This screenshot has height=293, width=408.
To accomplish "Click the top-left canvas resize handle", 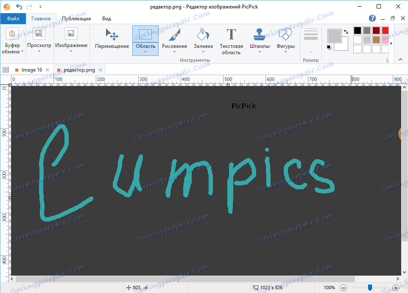I will (10, 85).
